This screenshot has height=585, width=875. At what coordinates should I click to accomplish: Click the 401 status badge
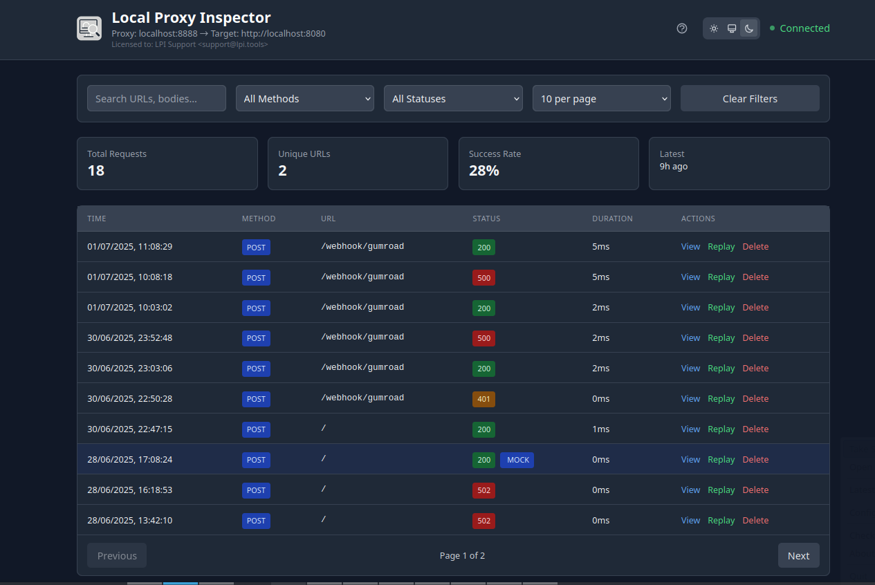(483, 399)
